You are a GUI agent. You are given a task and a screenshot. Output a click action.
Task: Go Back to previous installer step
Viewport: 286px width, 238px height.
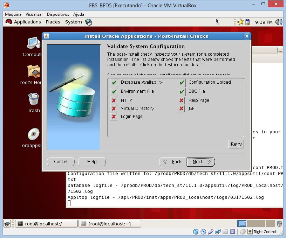pyautogui.click(x=173, y=162)
